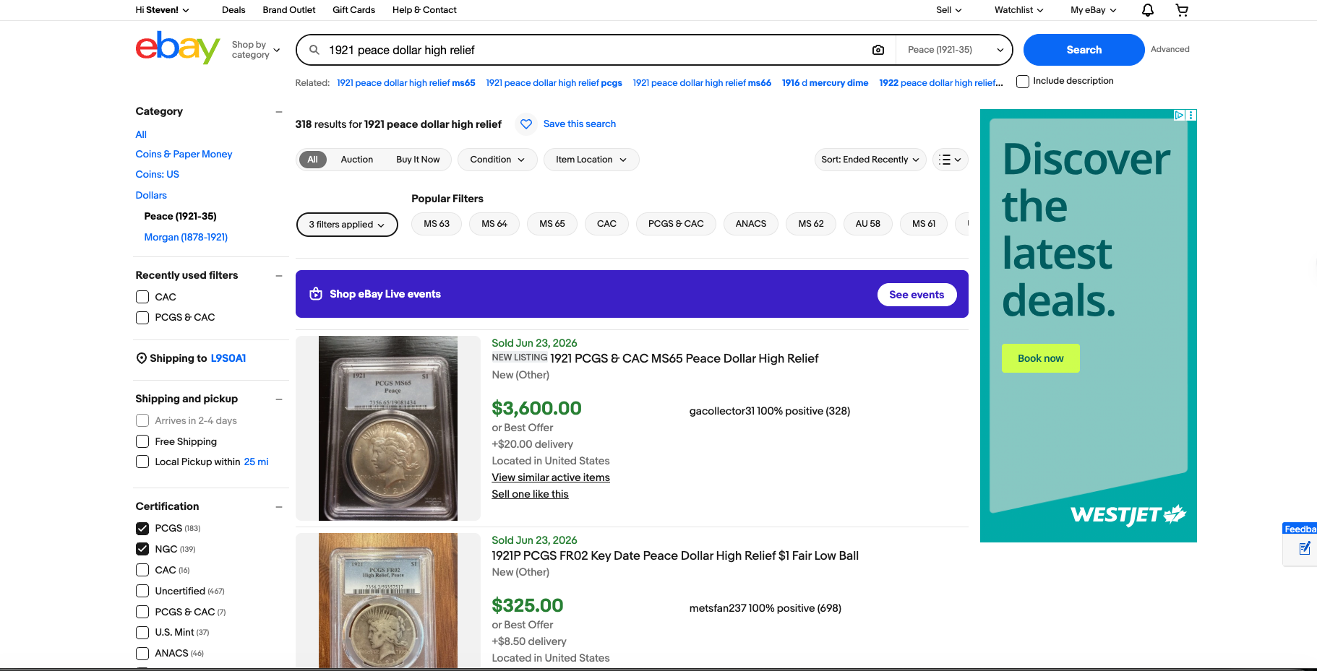This screenshot has width=1317, height=671.
Task: Open Morgan (1878-1921) category link
Action: coord(186,237)
